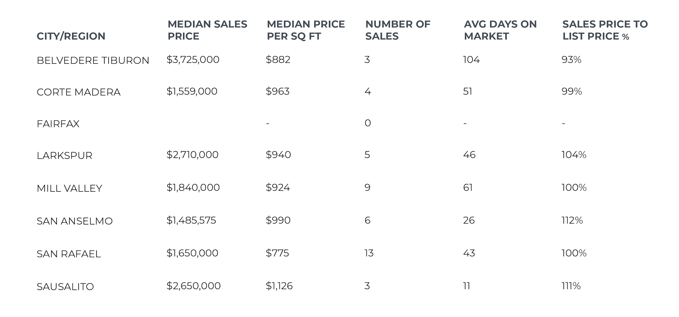Click the CITY/REGION column header
This screenshot has width=679, height=317.
(71, 36)
